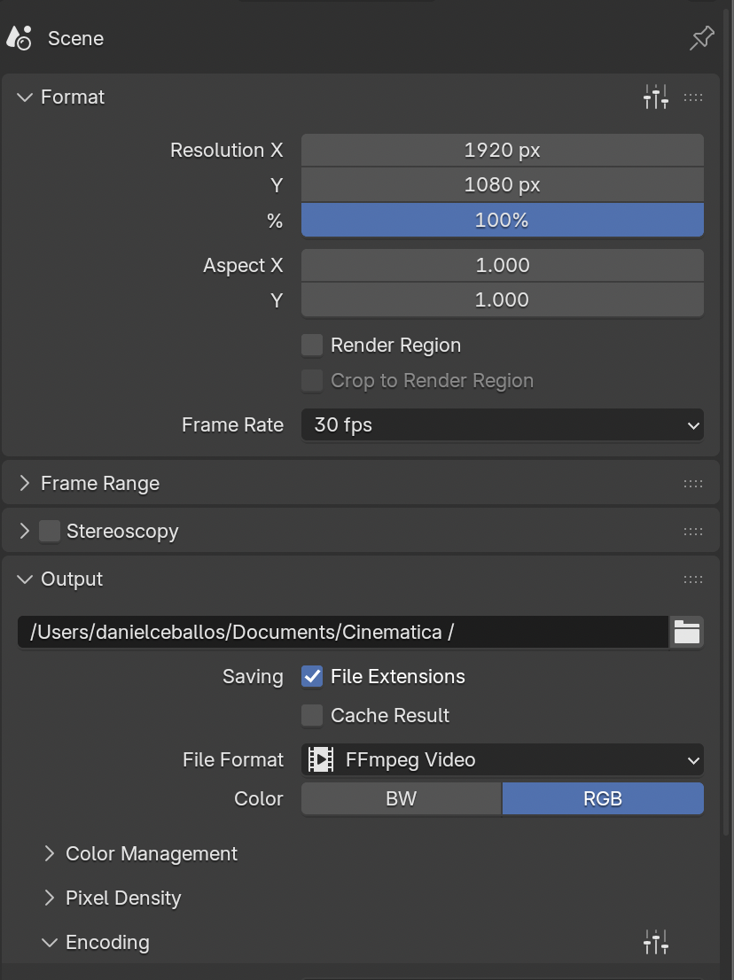Click the Scene properties icon

[19, 38]
